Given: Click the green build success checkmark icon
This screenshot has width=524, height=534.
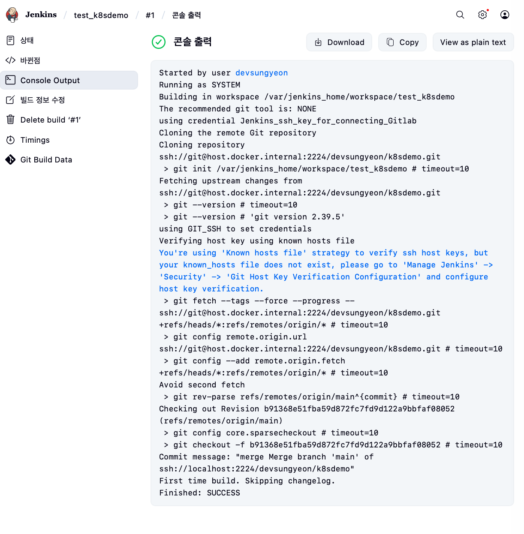Looking at the screenshot, I should [159, 42].
